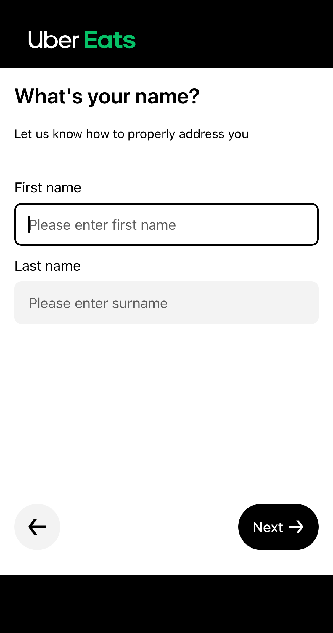Click the black header bar

click(x=222, y=33)
